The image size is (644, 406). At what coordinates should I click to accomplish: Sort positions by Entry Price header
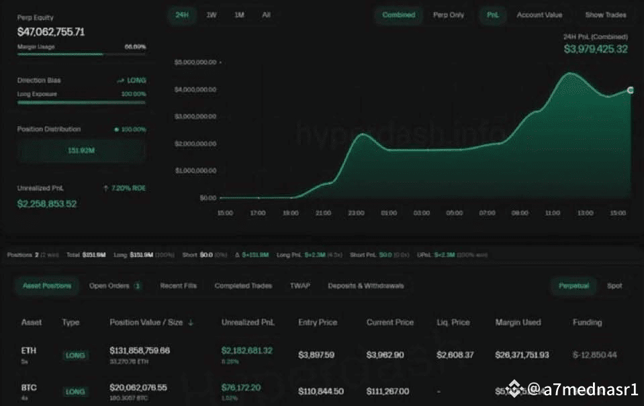pyautogui.click(x=317, y=323)
